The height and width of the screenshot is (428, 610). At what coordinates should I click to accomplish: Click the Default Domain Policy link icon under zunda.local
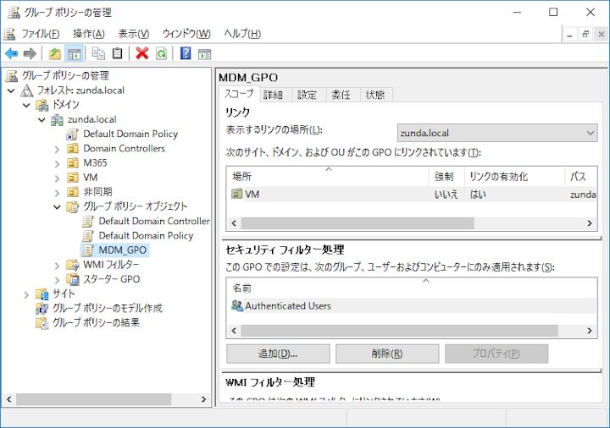pyautogui.click(x=72, y=134)
